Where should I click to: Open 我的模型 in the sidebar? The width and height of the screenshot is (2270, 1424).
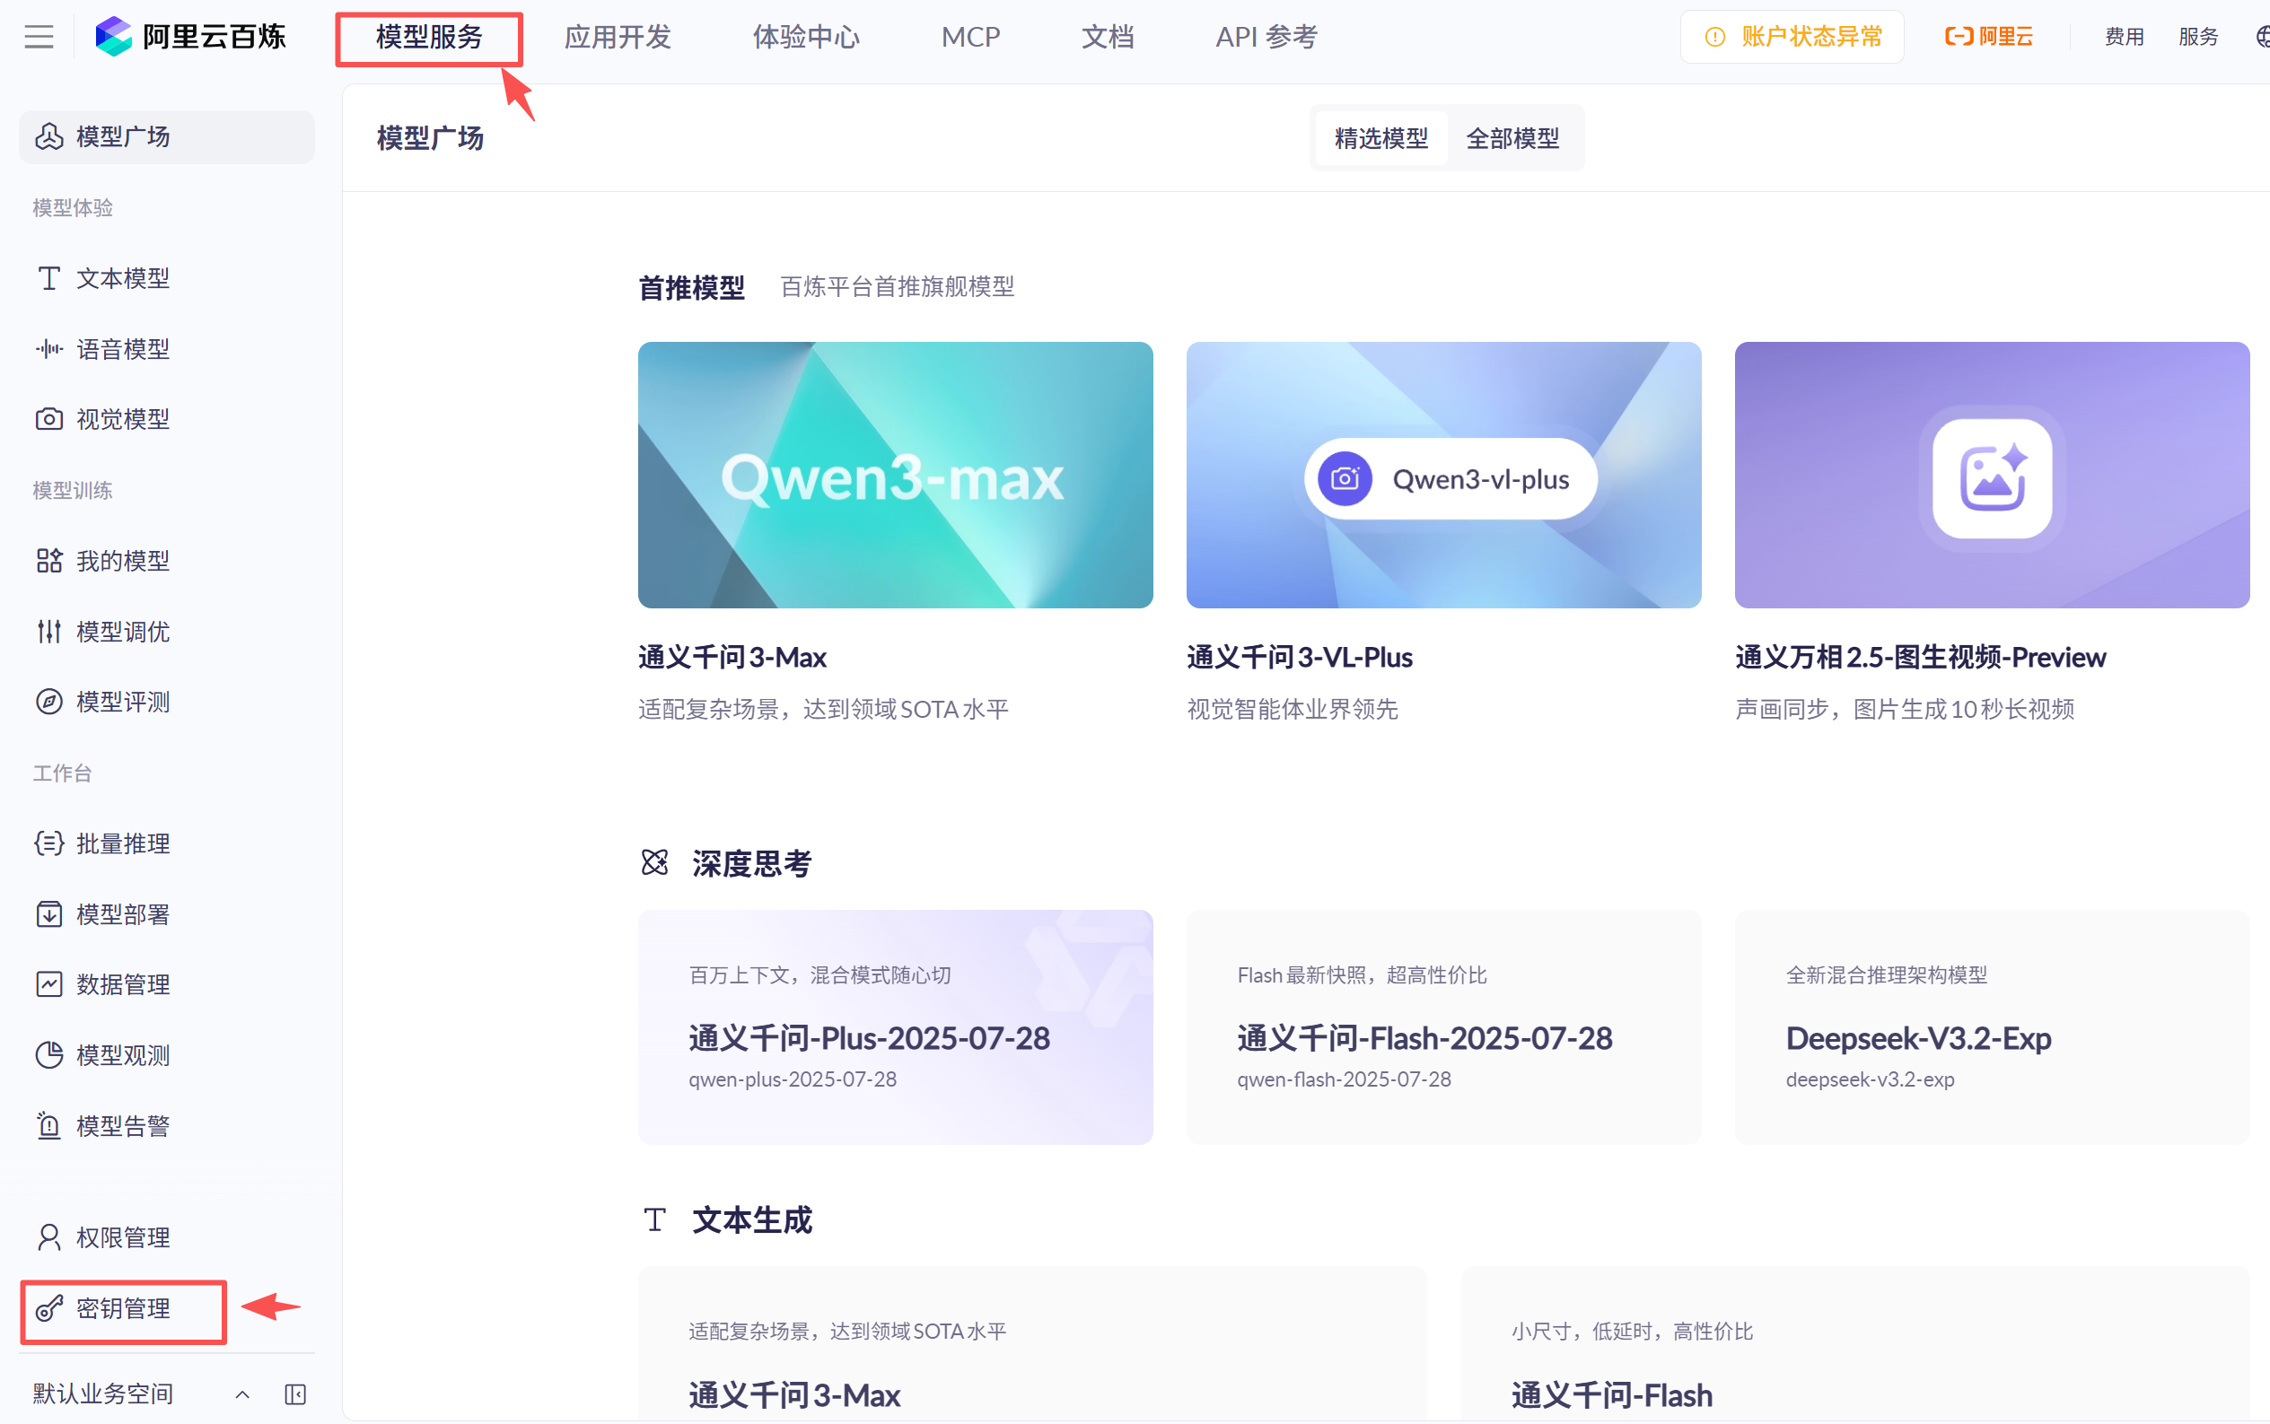point(49,561)
